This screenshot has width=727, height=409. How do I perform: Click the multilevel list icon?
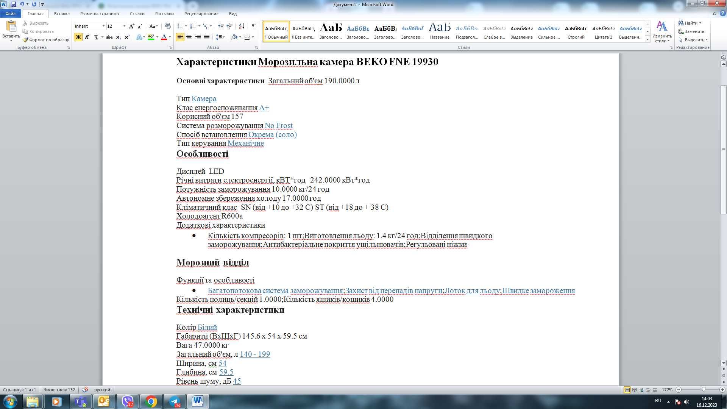pyautogui.click(x=206, y=26)
